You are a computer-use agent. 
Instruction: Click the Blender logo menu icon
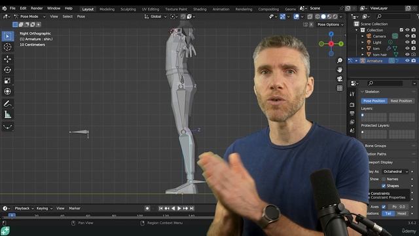click(x=5, y=9)
